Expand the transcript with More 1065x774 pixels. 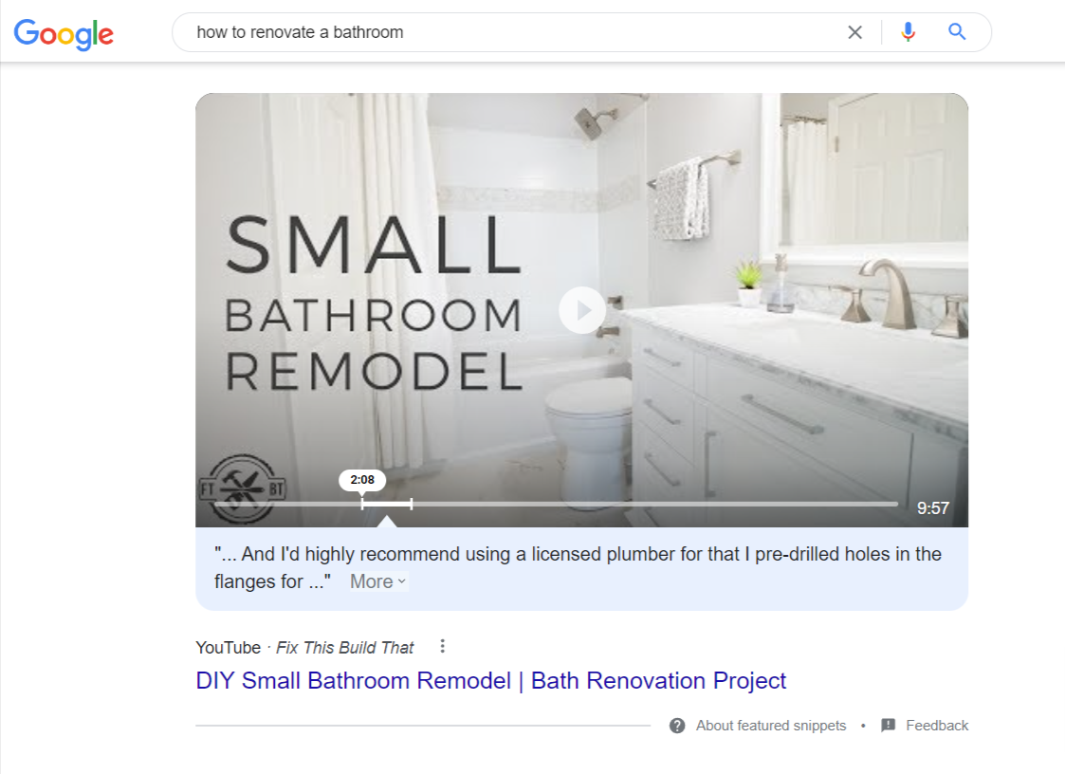tap(371, 581)
